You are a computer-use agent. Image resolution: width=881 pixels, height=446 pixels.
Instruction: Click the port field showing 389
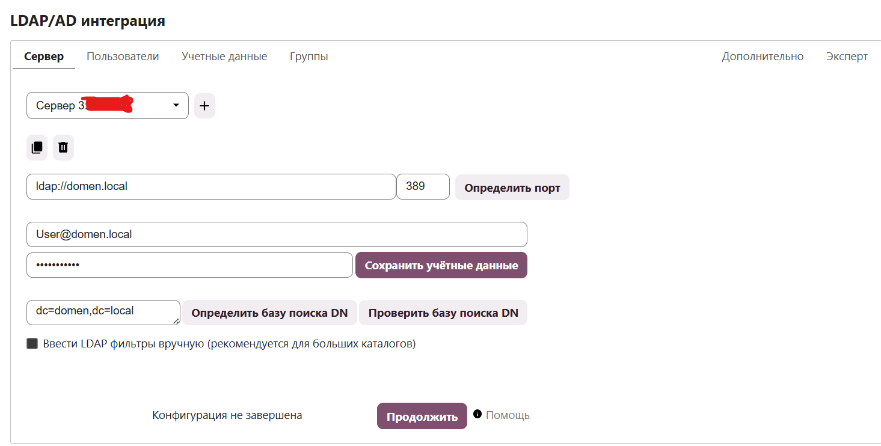[x=422, y=186]
